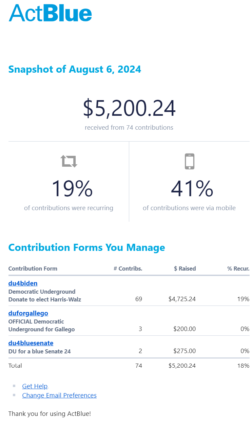Click the received from 74 contributions text

(x=129, y=128)
